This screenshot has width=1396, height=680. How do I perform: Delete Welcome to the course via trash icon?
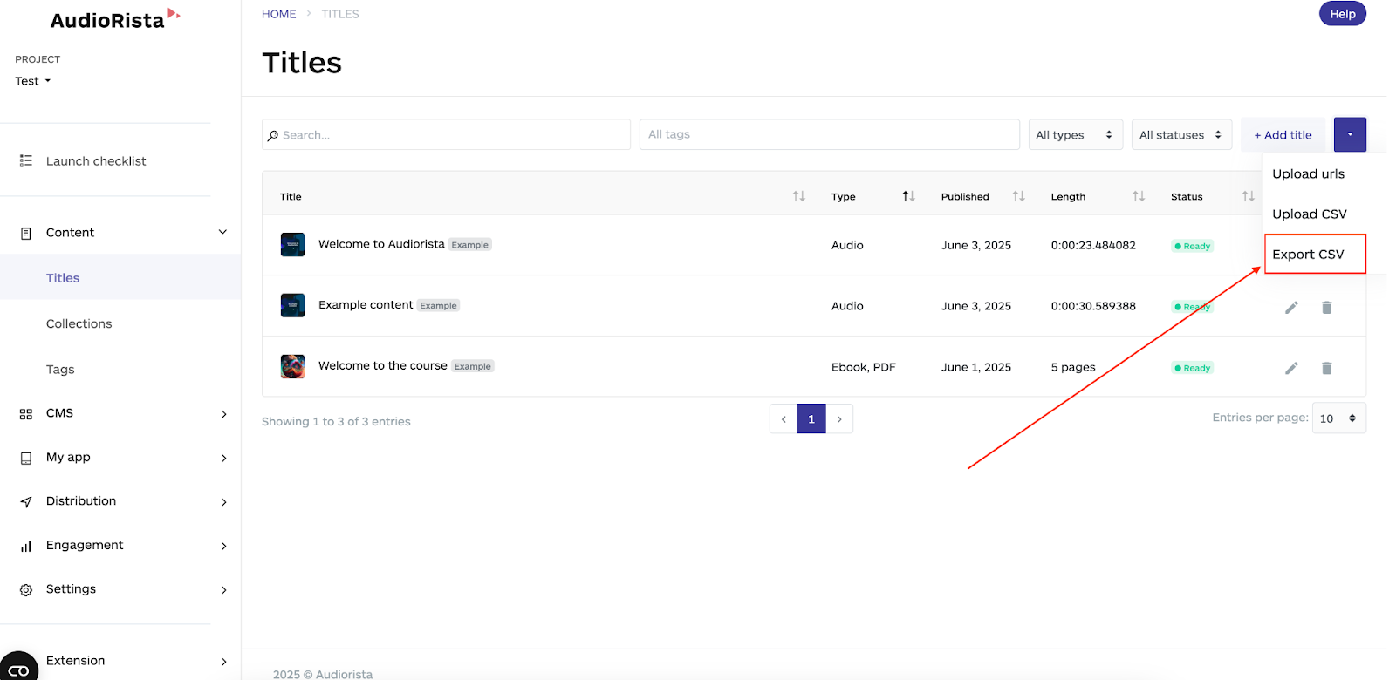point(1326,368)
